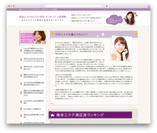Viewport: 157px width, 133px height.
Task: Open the 肥満遺伝子検査の方法 link
Action: coord(34,84)
